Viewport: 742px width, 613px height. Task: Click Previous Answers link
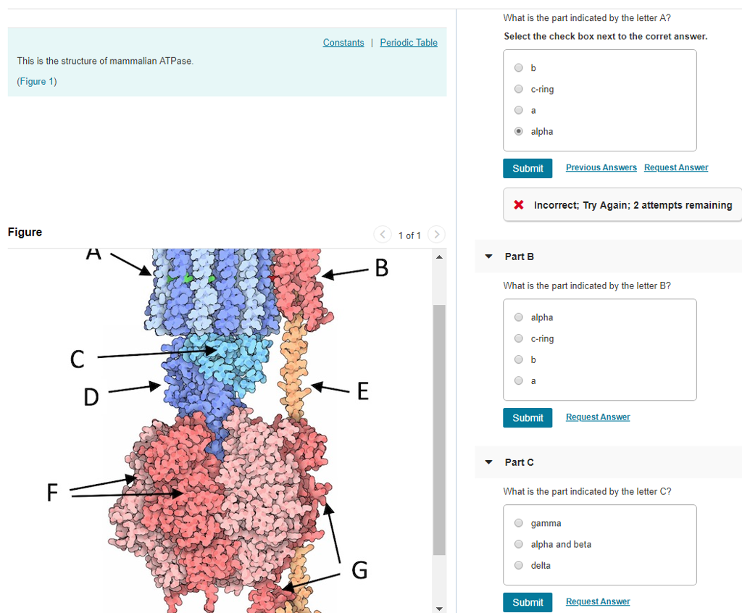tap(601, 167)
